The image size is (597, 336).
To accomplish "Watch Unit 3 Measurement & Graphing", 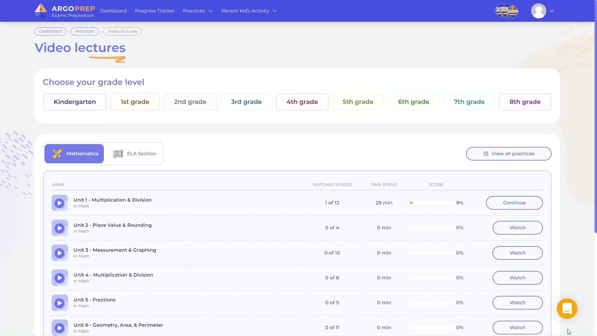I will [x=518, y=253].
